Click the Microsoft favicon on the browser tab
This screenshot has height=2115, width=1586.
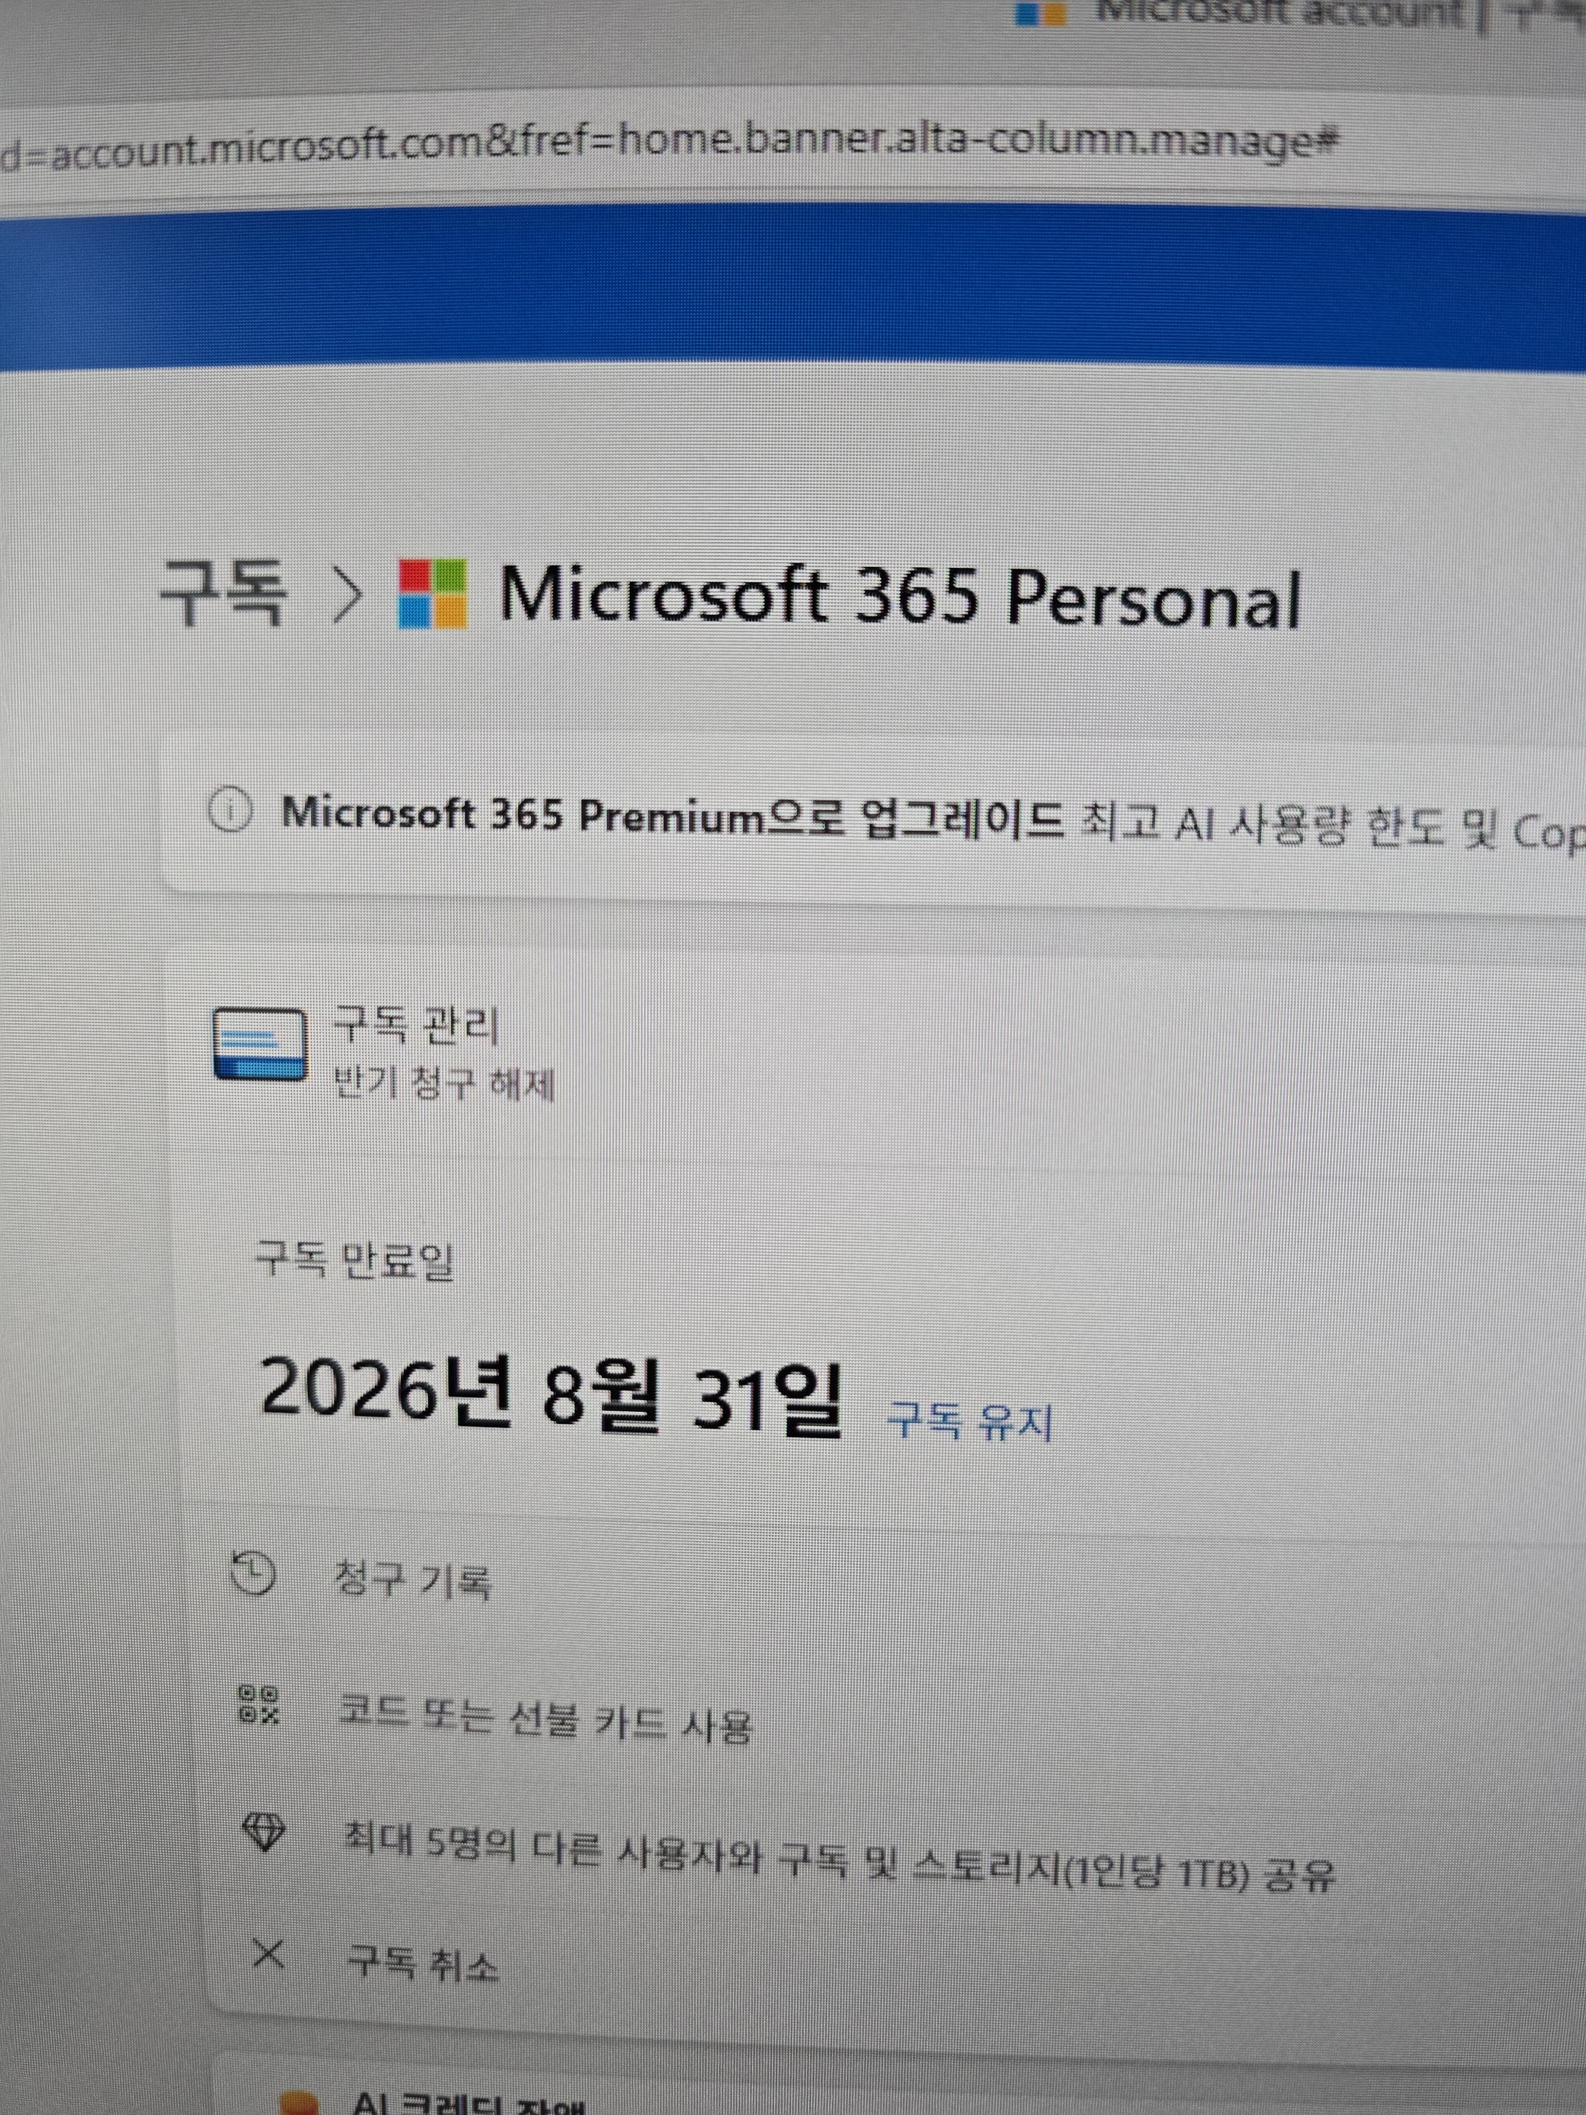pyautogui.click(x=1040, y=13)
